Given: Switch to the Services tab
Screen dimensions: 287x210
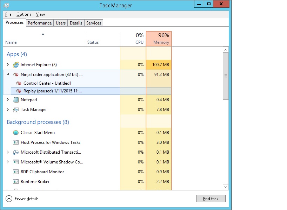Looking at the screenshot, I should pyautogui.click(x=94, y=23).
